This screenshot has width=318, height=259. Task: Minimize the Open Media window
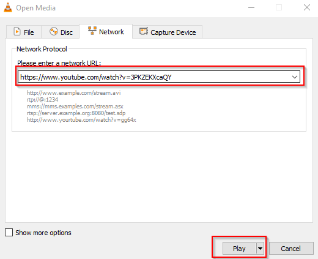pos(251,8)
